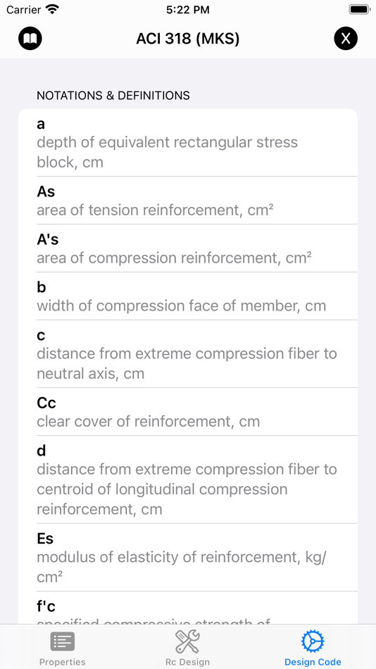Select the Es modulus of elasticity row

(x=188, y=557)
